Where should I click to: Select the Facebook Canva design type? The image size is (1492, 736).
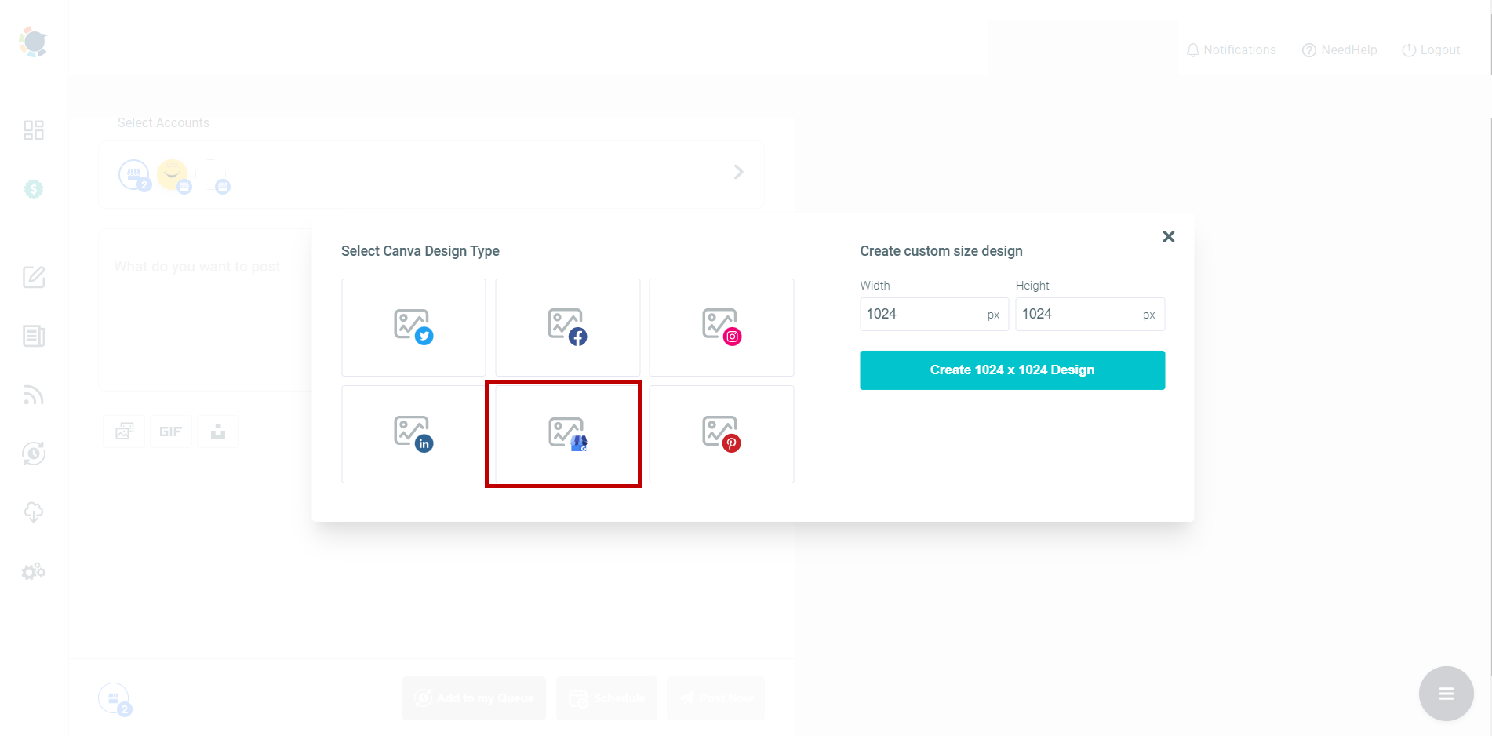tap(567, 327)
